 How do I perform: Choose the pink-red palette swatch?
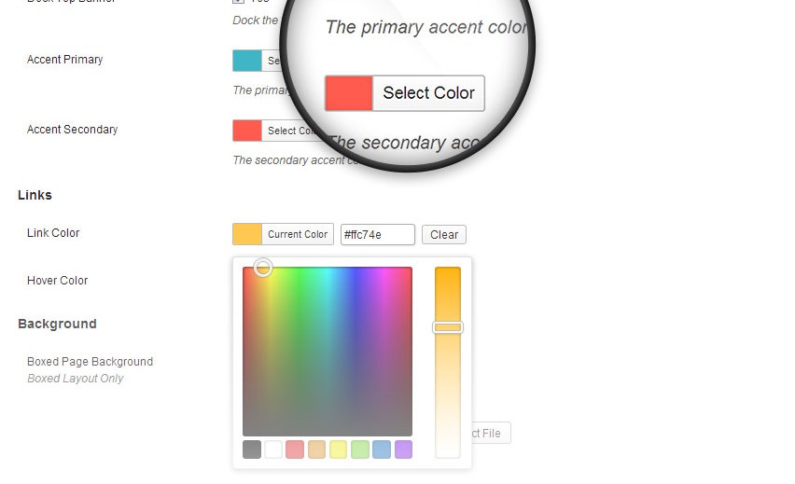[x=295, y=449]
